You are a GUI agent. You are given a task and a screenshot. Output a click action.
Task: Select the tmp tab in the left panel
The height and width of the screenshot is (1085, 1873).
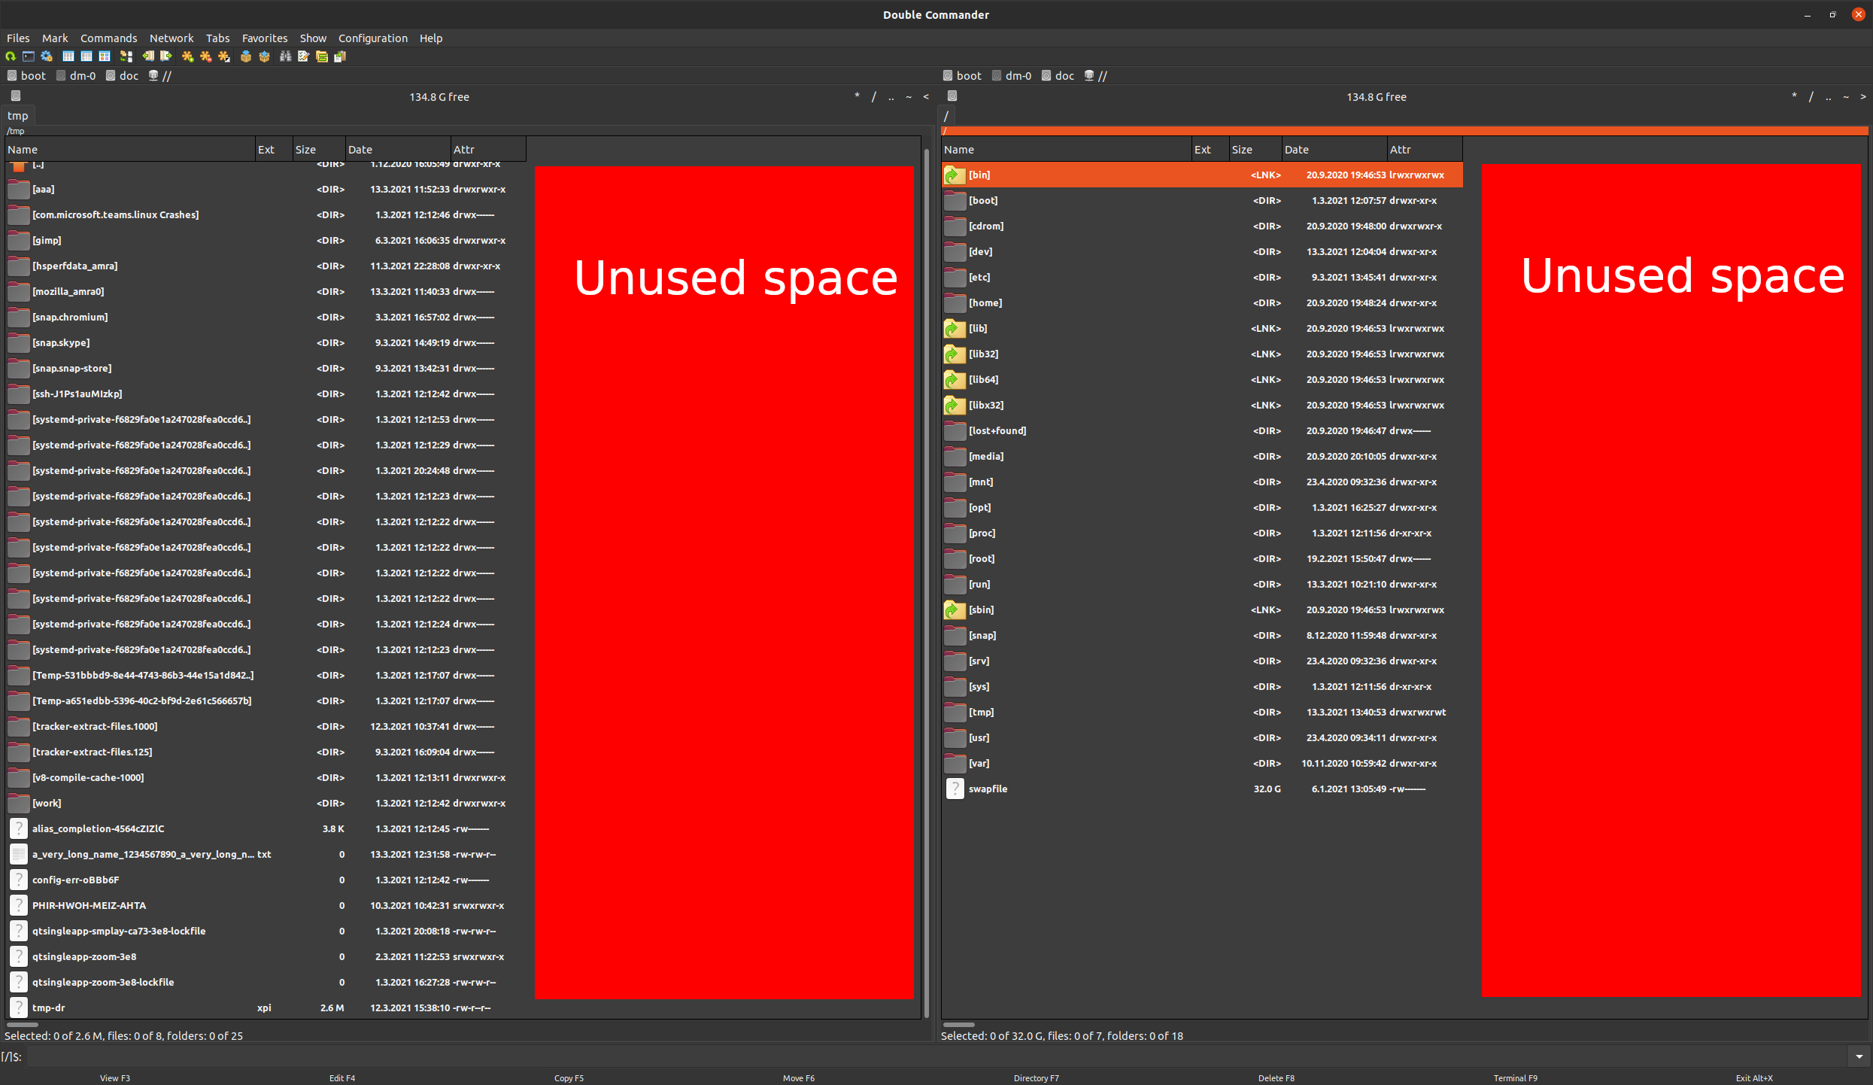point(18,116)
